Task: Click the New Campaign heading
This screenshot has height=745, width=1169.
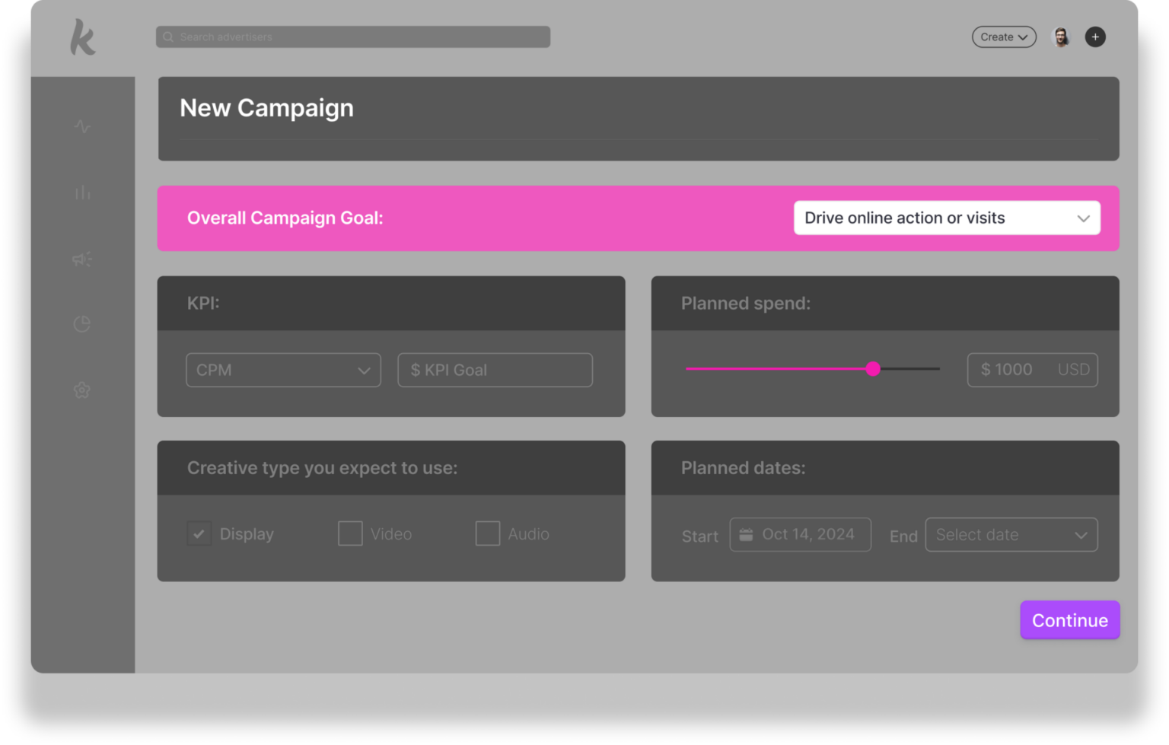Action: (266, 107)
